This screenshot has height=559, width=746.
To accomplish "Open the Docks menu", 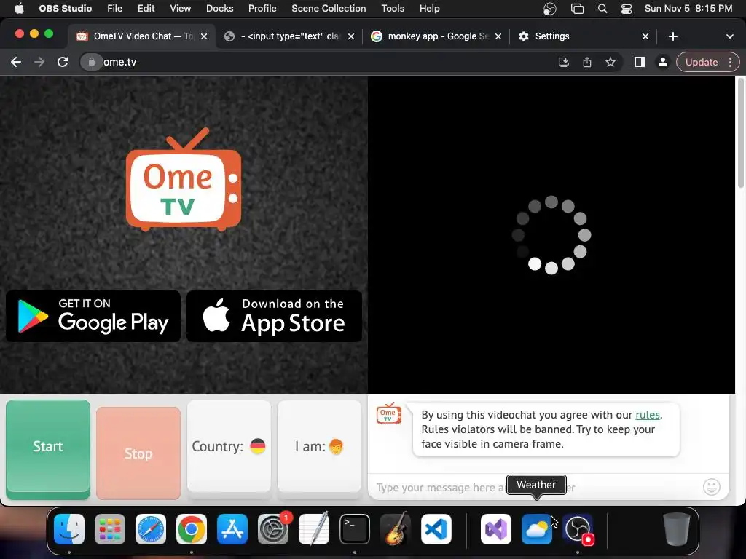I will coord(220,9).
